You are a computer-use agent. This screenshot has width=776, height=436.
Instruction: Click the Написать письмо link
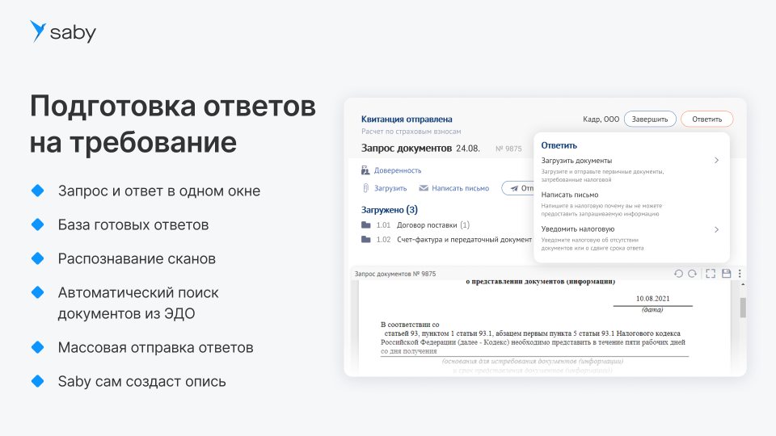460,188
